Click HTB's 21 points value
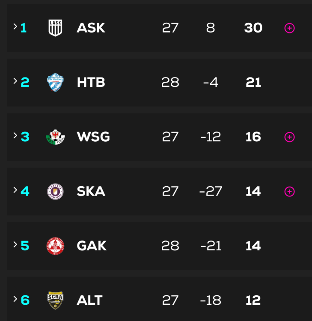The image size is (312, 321). click(x=253, y=83)
